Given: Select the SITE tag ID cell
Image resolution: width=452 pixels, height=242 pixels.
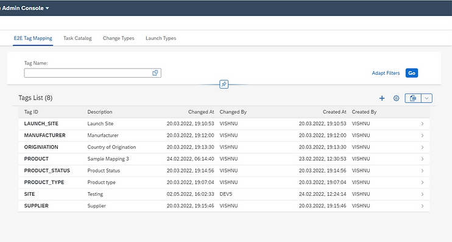Looking at the screenshot, I should tap(29, 194).
